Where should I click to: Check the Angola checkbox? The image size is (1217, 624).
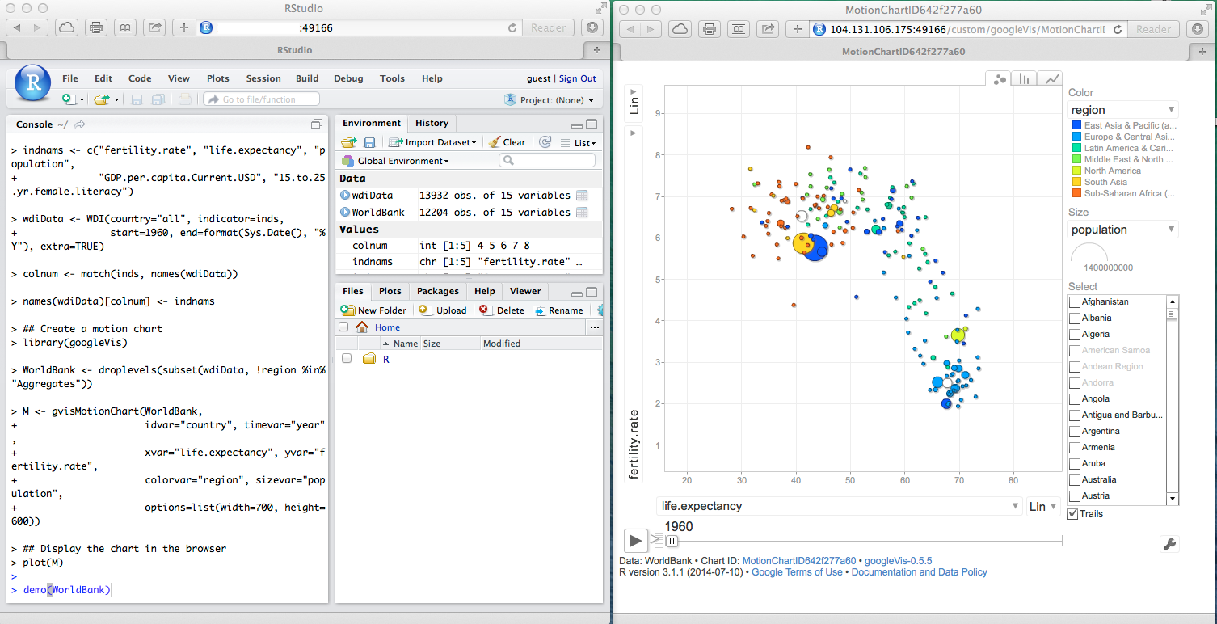[x=1075, y=398]
